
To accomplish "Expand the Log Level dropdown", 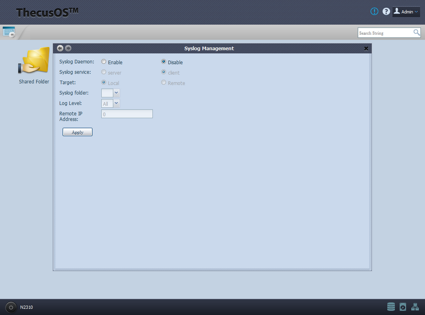I will (x=116, y=103).
